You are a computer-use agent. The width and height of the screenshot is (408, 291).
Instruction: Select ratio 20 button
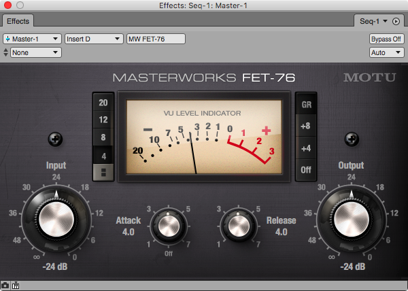click(103, 103)
